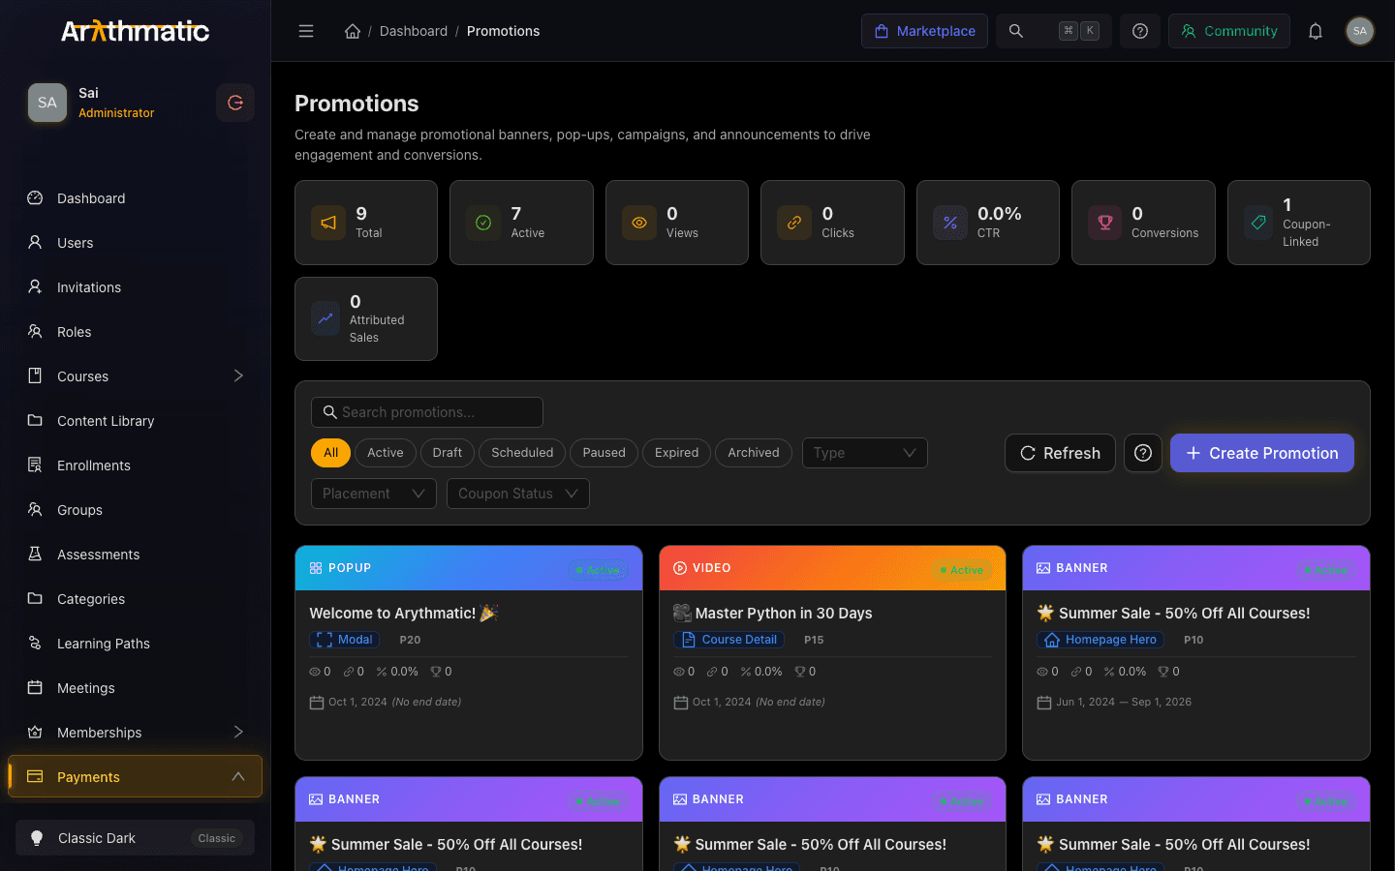This screenshot has height=871, width=1395.
Task: Click the Modal placement tag
Action: 346,640
